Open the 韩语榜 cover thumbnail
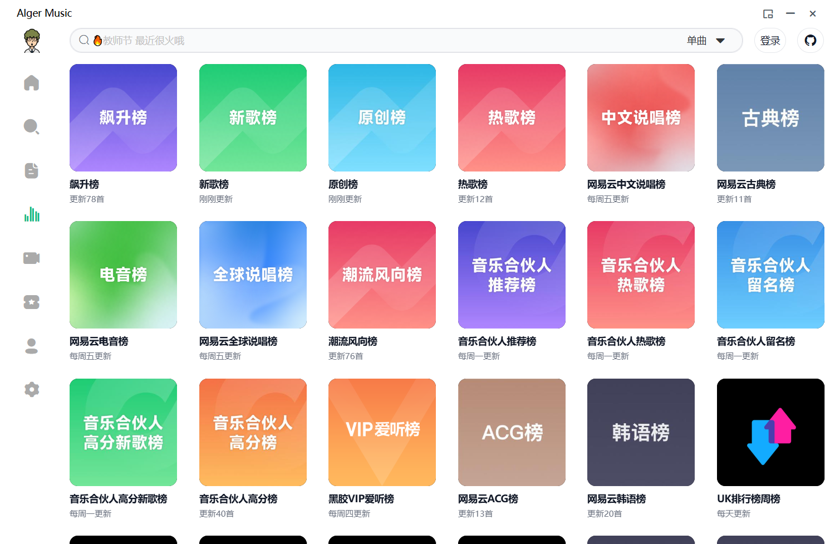This screenshot has height=544, width=835. [x=641, y=432]
